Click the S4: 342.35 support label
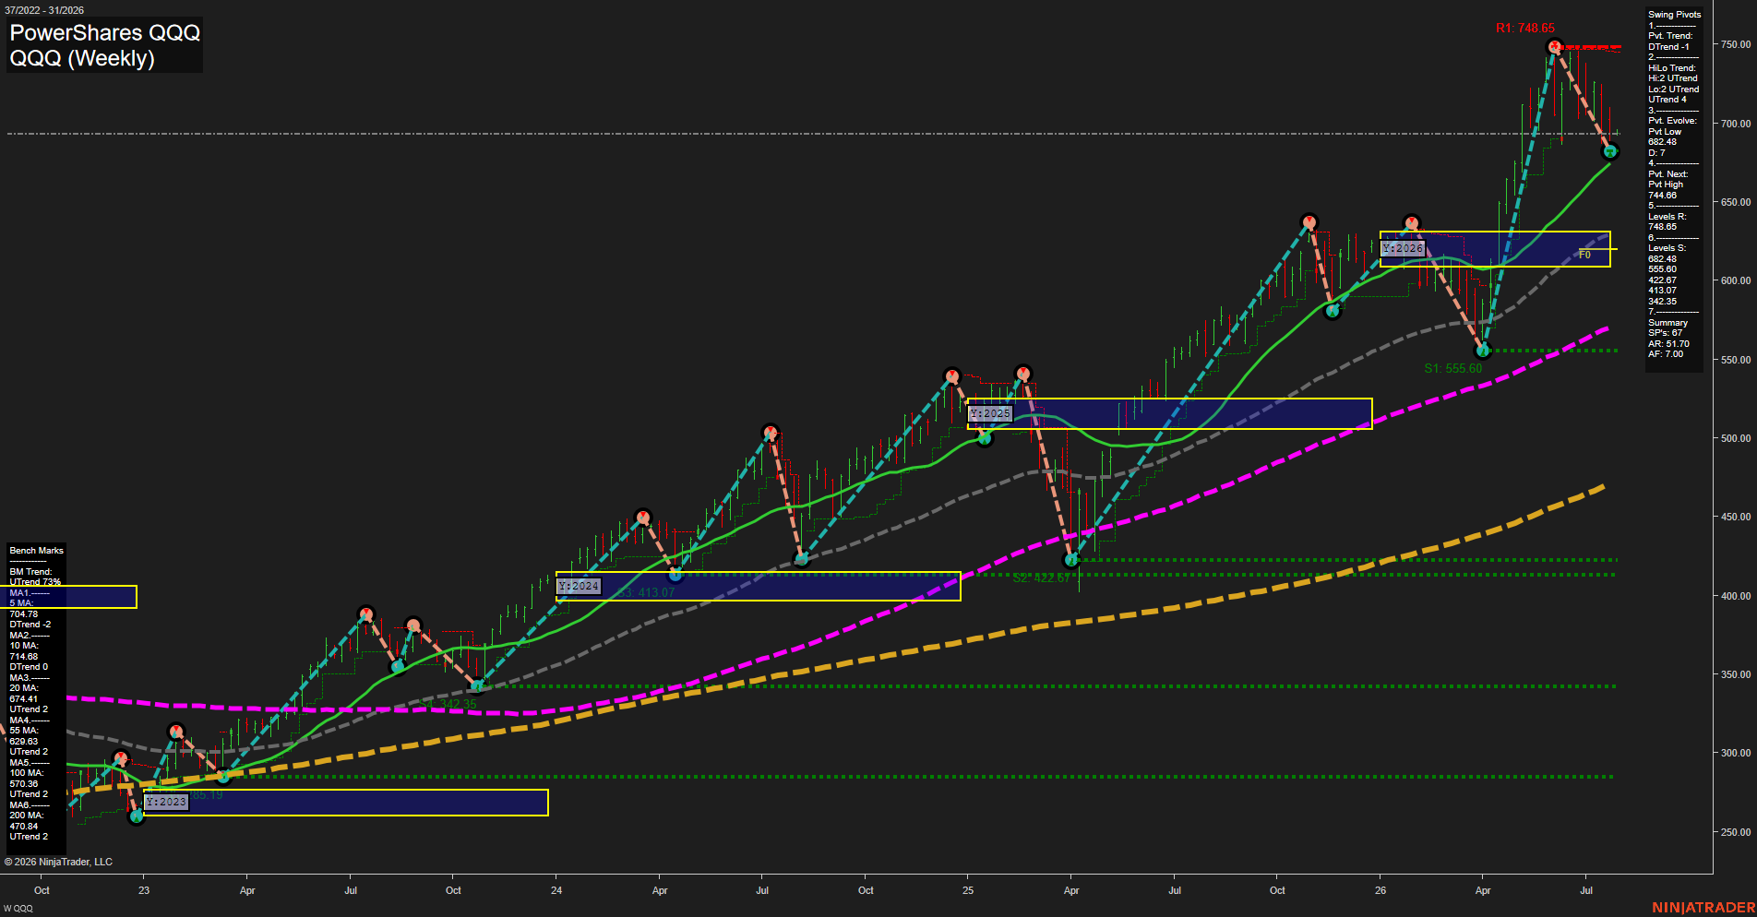The height and width of the screenshot is (917, 1757). [448, 704]
